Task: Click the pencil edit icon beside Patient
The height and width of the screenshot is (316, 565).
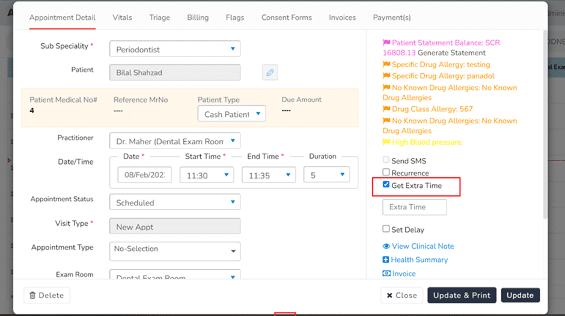Action: [270, 73]
